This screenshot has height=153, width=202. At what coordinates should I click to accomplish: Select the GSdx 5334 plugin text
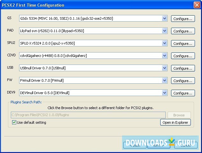[67, 18]
